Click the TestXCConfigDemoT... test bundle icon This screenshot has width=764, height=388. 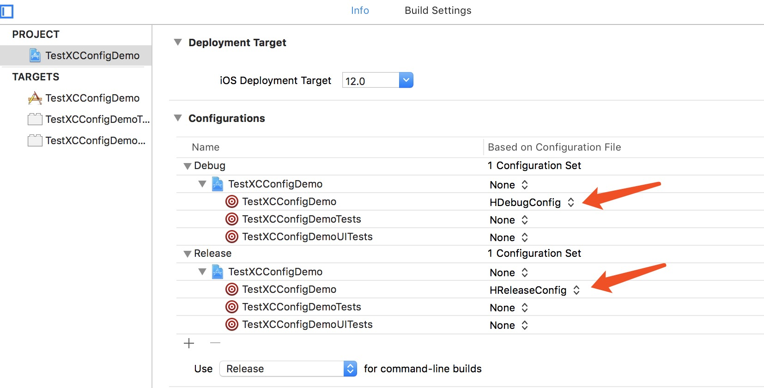tap(35, 119)
